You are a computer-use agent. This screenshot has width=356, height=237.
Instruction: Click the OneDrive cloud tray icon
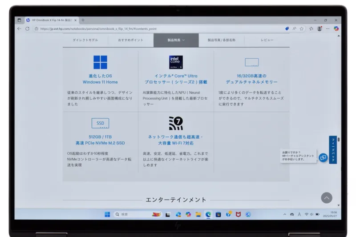292,214
